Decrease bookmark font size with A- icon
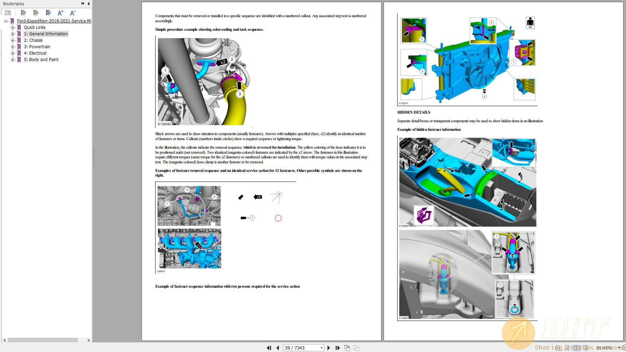 (x=73, y=13)
